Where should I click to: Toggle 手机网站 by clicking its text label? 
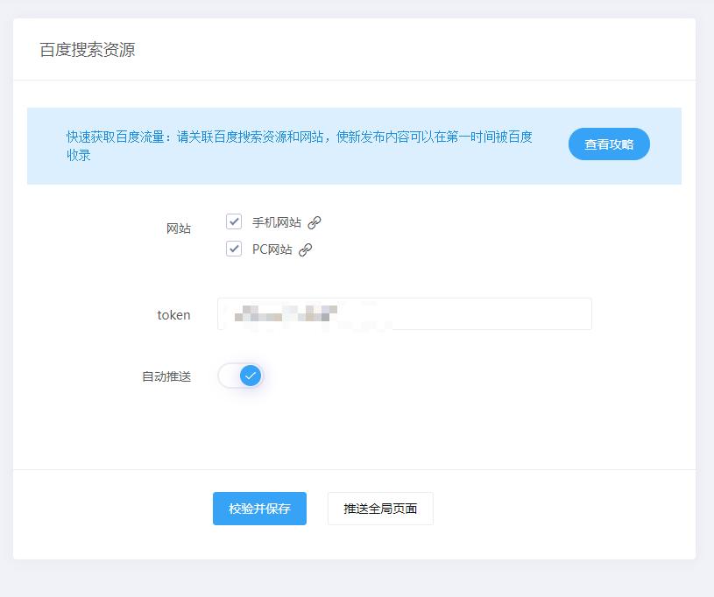click(279, 221)
